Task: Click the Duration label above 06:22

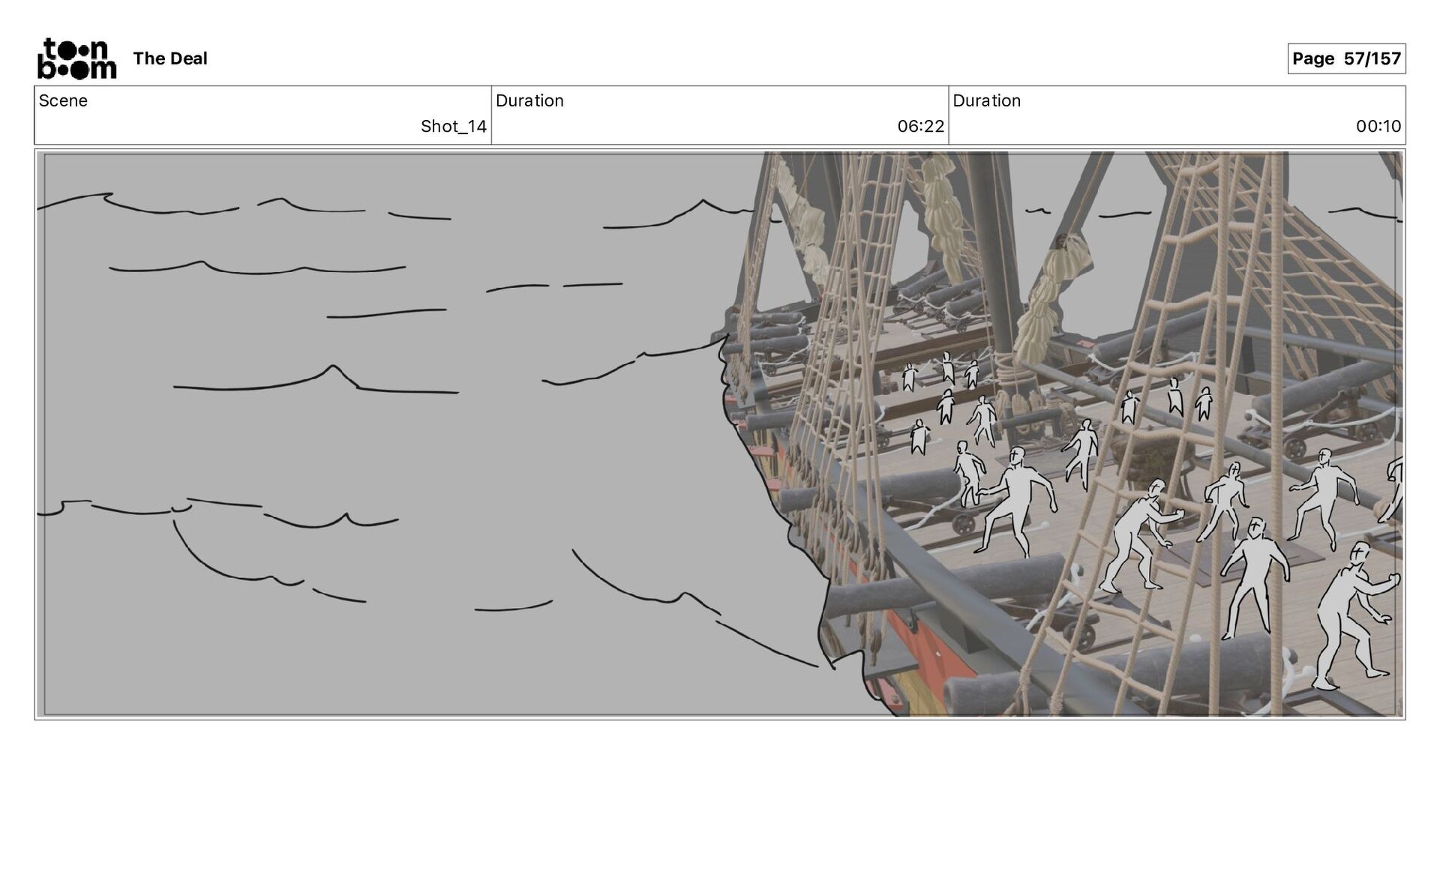Action: [x=529, y=100]
